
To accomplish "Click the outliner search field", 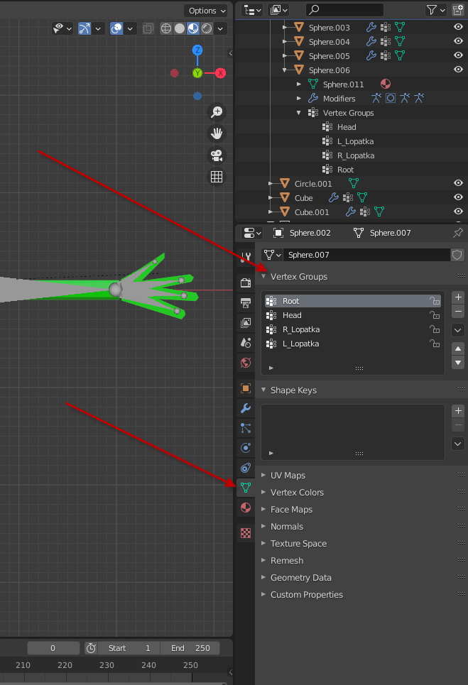I will [x=344, y=10].
